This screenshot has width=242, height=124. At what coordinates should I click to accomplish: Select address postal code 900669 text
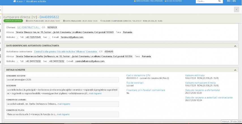pyautogui.click(x=110, y=32)
